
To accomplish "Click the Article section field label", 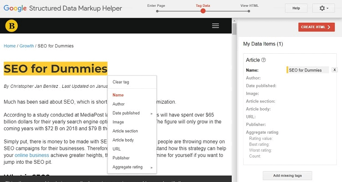I will 260,101.
